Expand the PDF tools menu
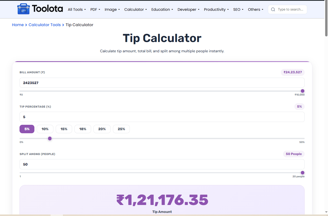This screenshot has width=328, height=216. [x=95, y=9]
